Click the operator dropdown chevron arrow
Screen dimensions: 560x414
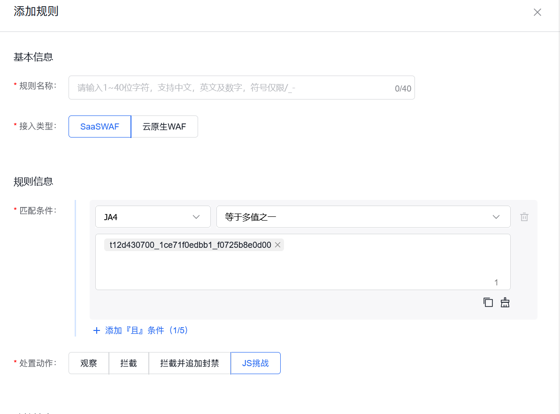[x=496, y=216]
